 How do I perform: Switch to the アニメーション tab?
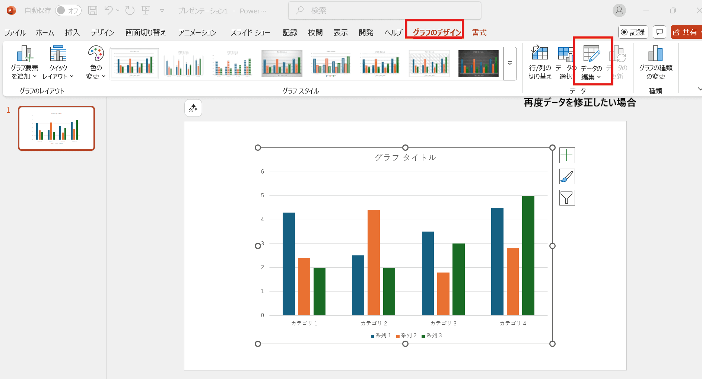pos(197,33)
